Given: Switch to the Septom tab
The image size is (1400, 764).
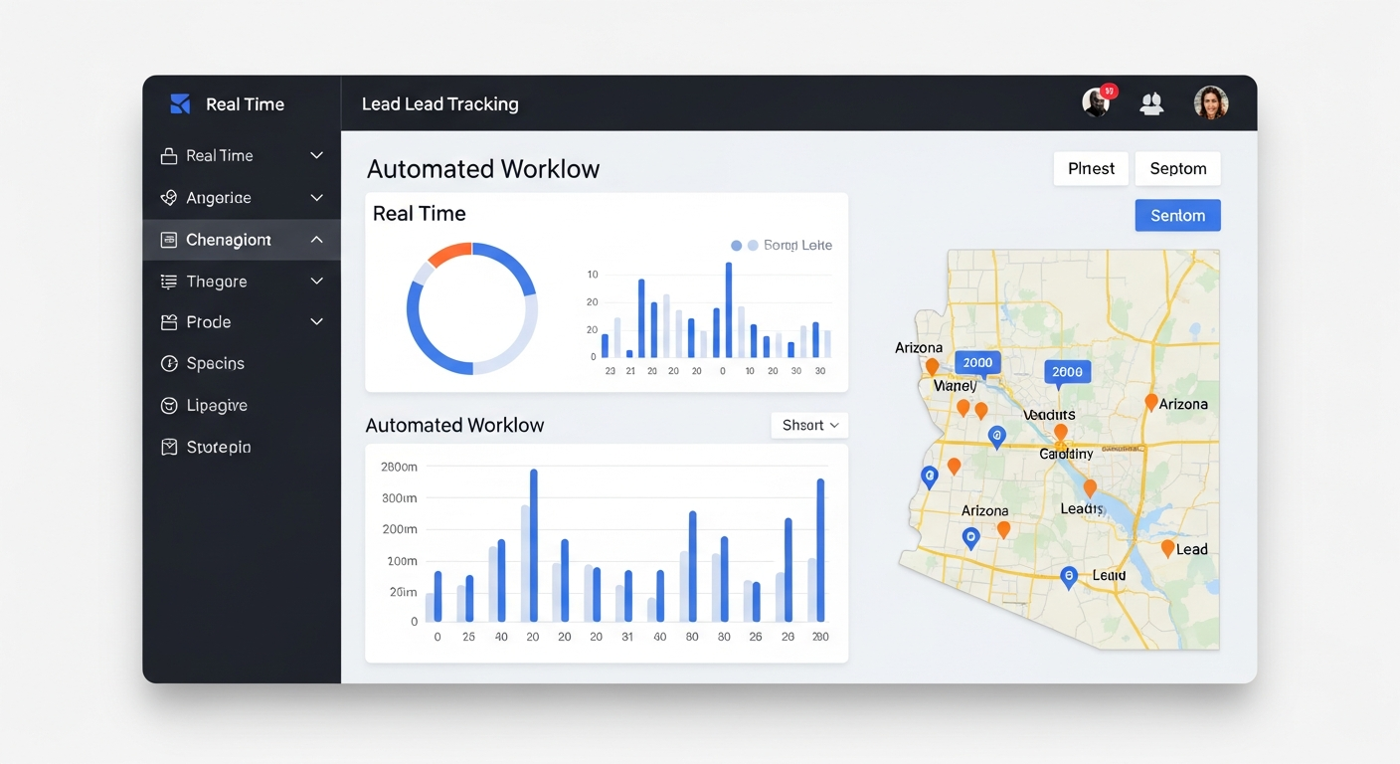Looking at the screenshot, I should [1177, 168].
